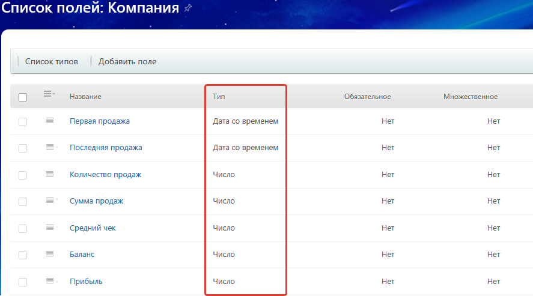Open row menu icon for Количество продаж
Viewport: 533px width, 296px height.
[50, 174]
